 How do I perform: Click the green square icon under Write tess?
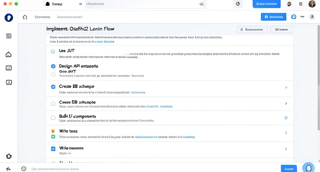pos(53,137)
